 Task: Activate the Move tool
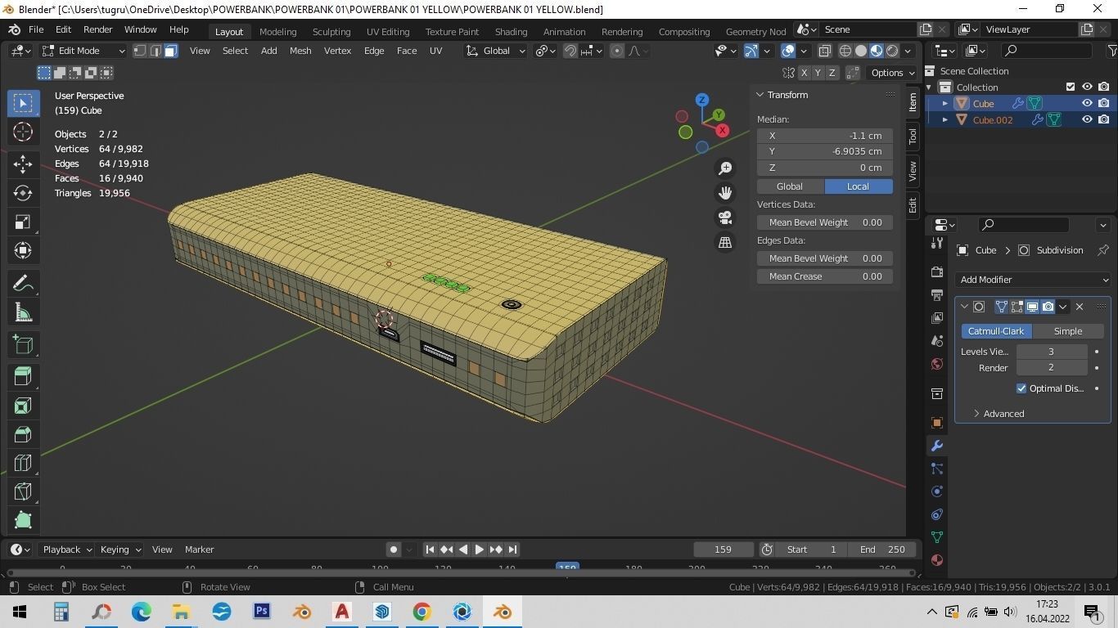coord(23,164)
